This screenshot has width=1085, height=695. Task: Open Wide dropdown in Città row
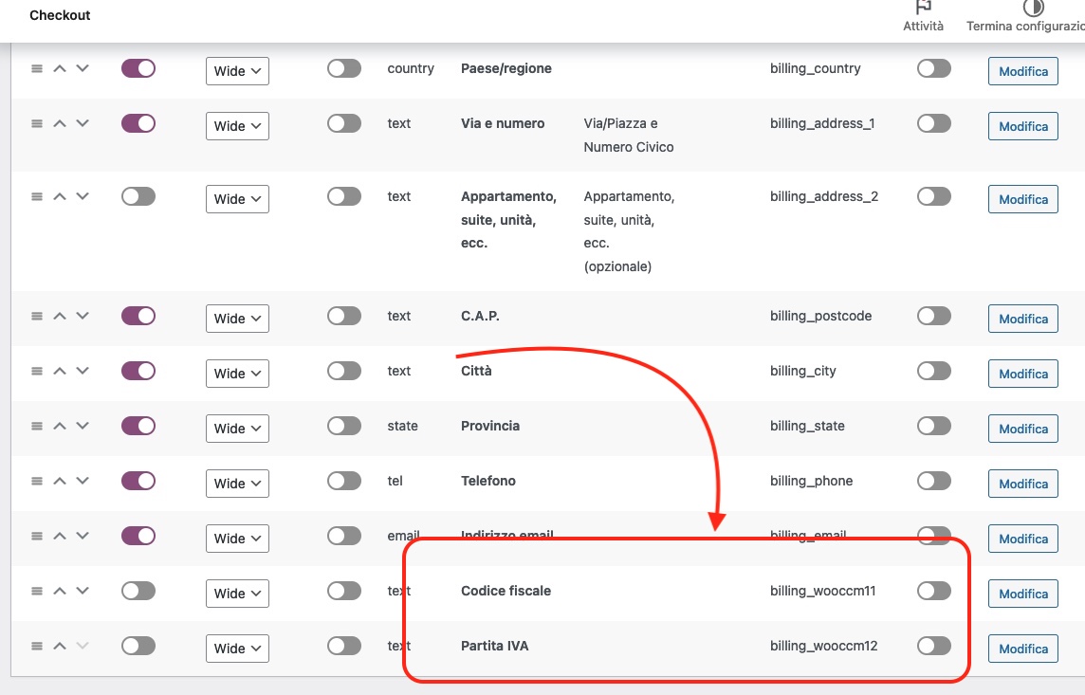[x=237, y=374]
